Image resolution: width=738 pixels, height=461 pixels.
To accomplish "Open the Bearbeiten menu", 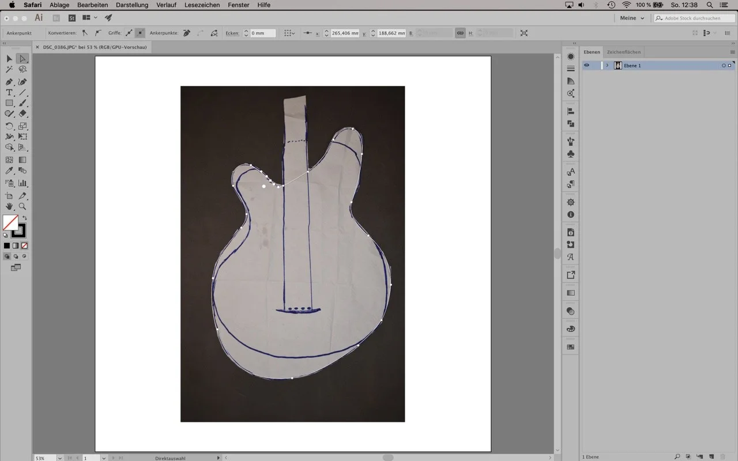I will pyautogui.click(x=92, y=5).
